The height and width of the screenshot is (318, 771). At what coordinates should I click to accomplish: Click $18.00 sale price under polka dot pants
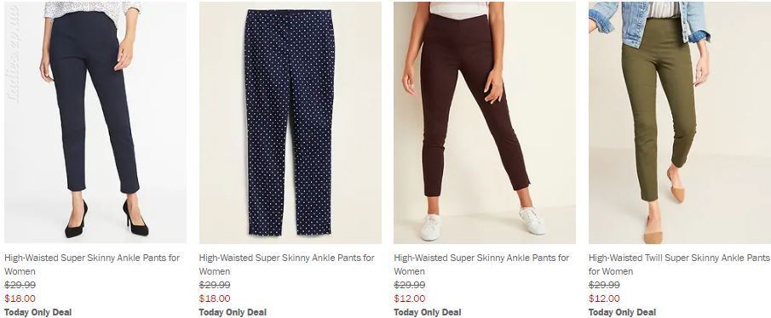pos(215,298)
